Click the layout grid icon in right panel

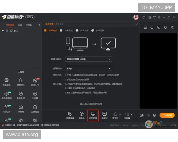159,27
